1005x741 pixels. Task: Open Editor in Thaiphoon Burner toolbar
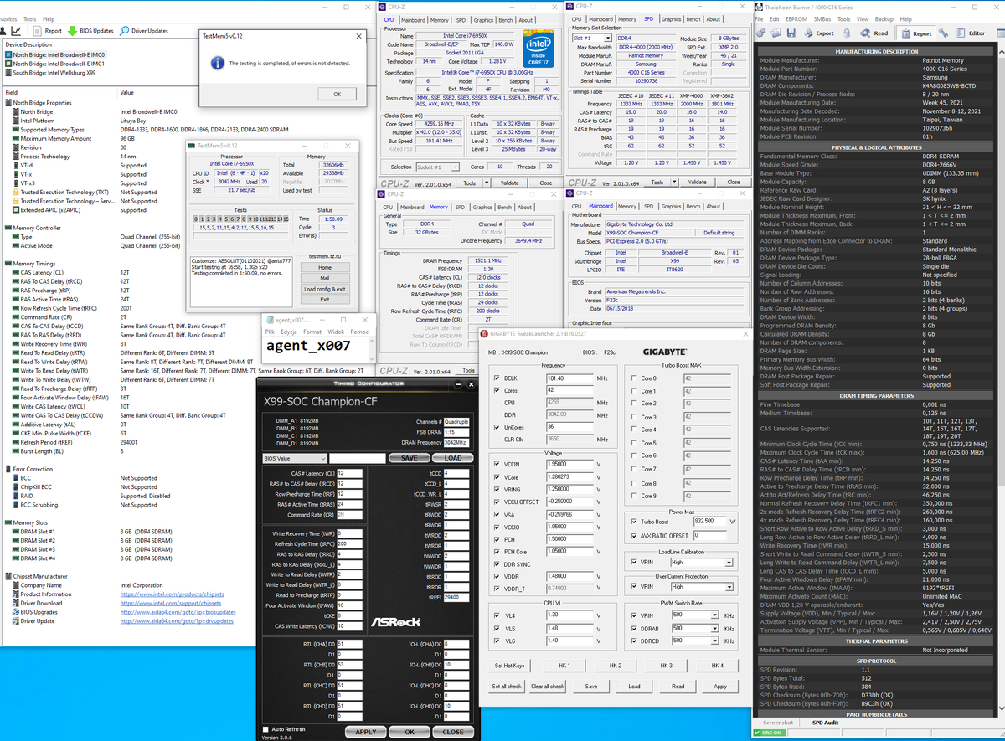click(x=971, y=33)
